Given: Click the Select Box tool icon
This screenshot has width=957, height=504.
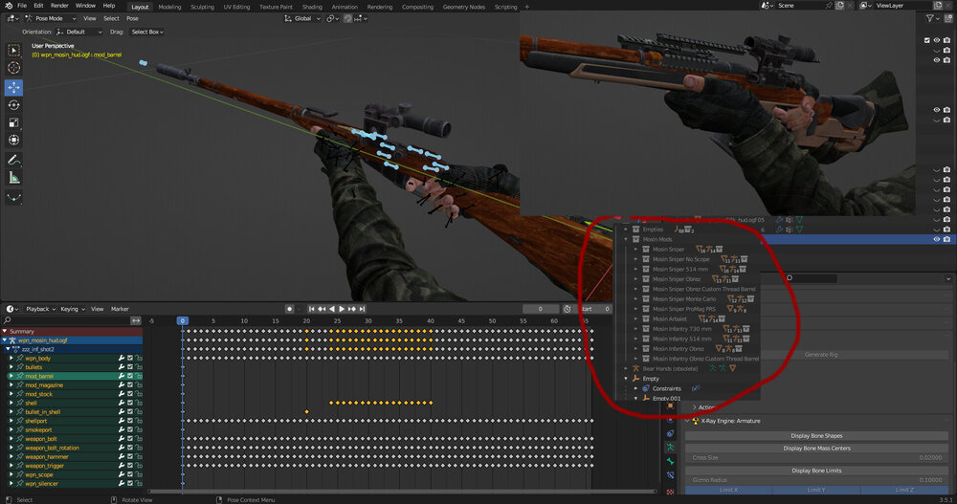Looking at the screenshot, I should (x=14, y=50).
